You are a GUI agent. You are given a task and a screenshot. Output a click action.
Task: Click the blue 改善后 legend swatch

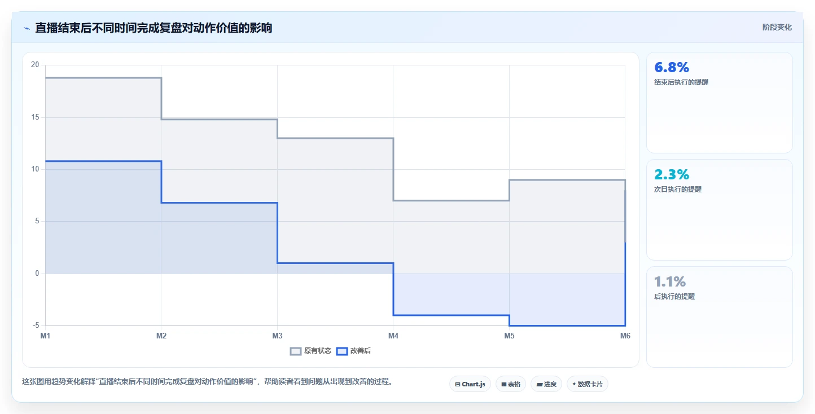click(341, 351)
